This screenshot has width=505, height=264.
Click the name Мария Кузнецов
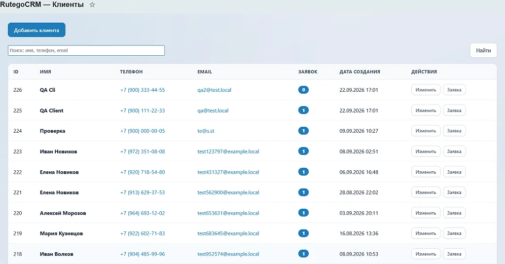(x=61, y=233)
